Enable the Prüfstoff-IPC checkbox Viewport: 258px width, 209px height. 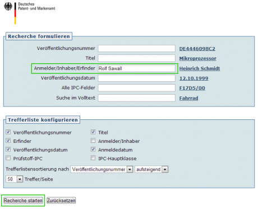click(8, 158)
